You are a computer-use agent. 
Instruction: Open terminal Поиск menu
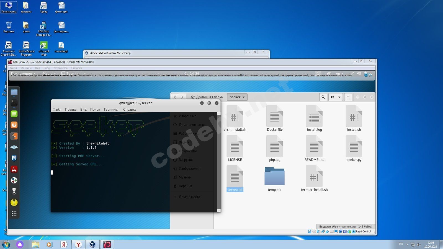[x=95, y=110]
